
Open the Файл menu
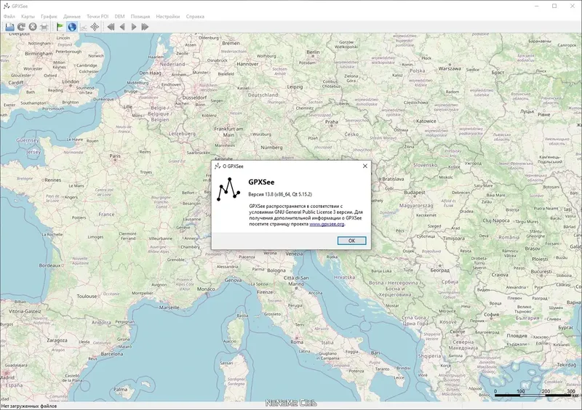(x=9, y=16)
